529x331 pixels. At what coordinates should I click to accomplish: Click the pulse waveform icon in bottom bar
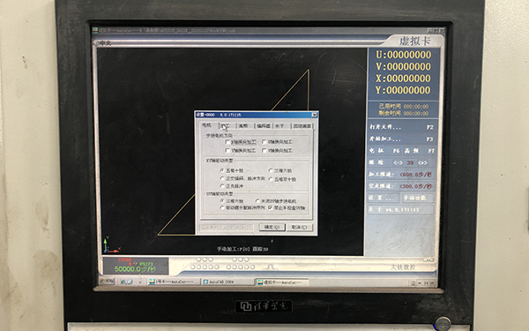[x=271, y=267]
